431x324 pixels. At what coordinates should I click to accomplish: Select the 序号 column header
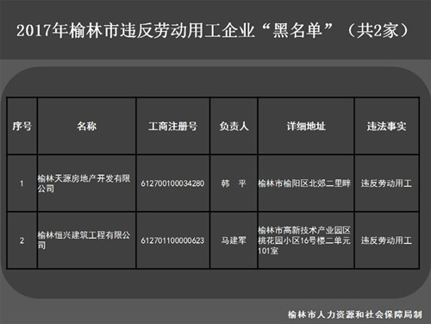pyautogui.click(x=22, y=126)
